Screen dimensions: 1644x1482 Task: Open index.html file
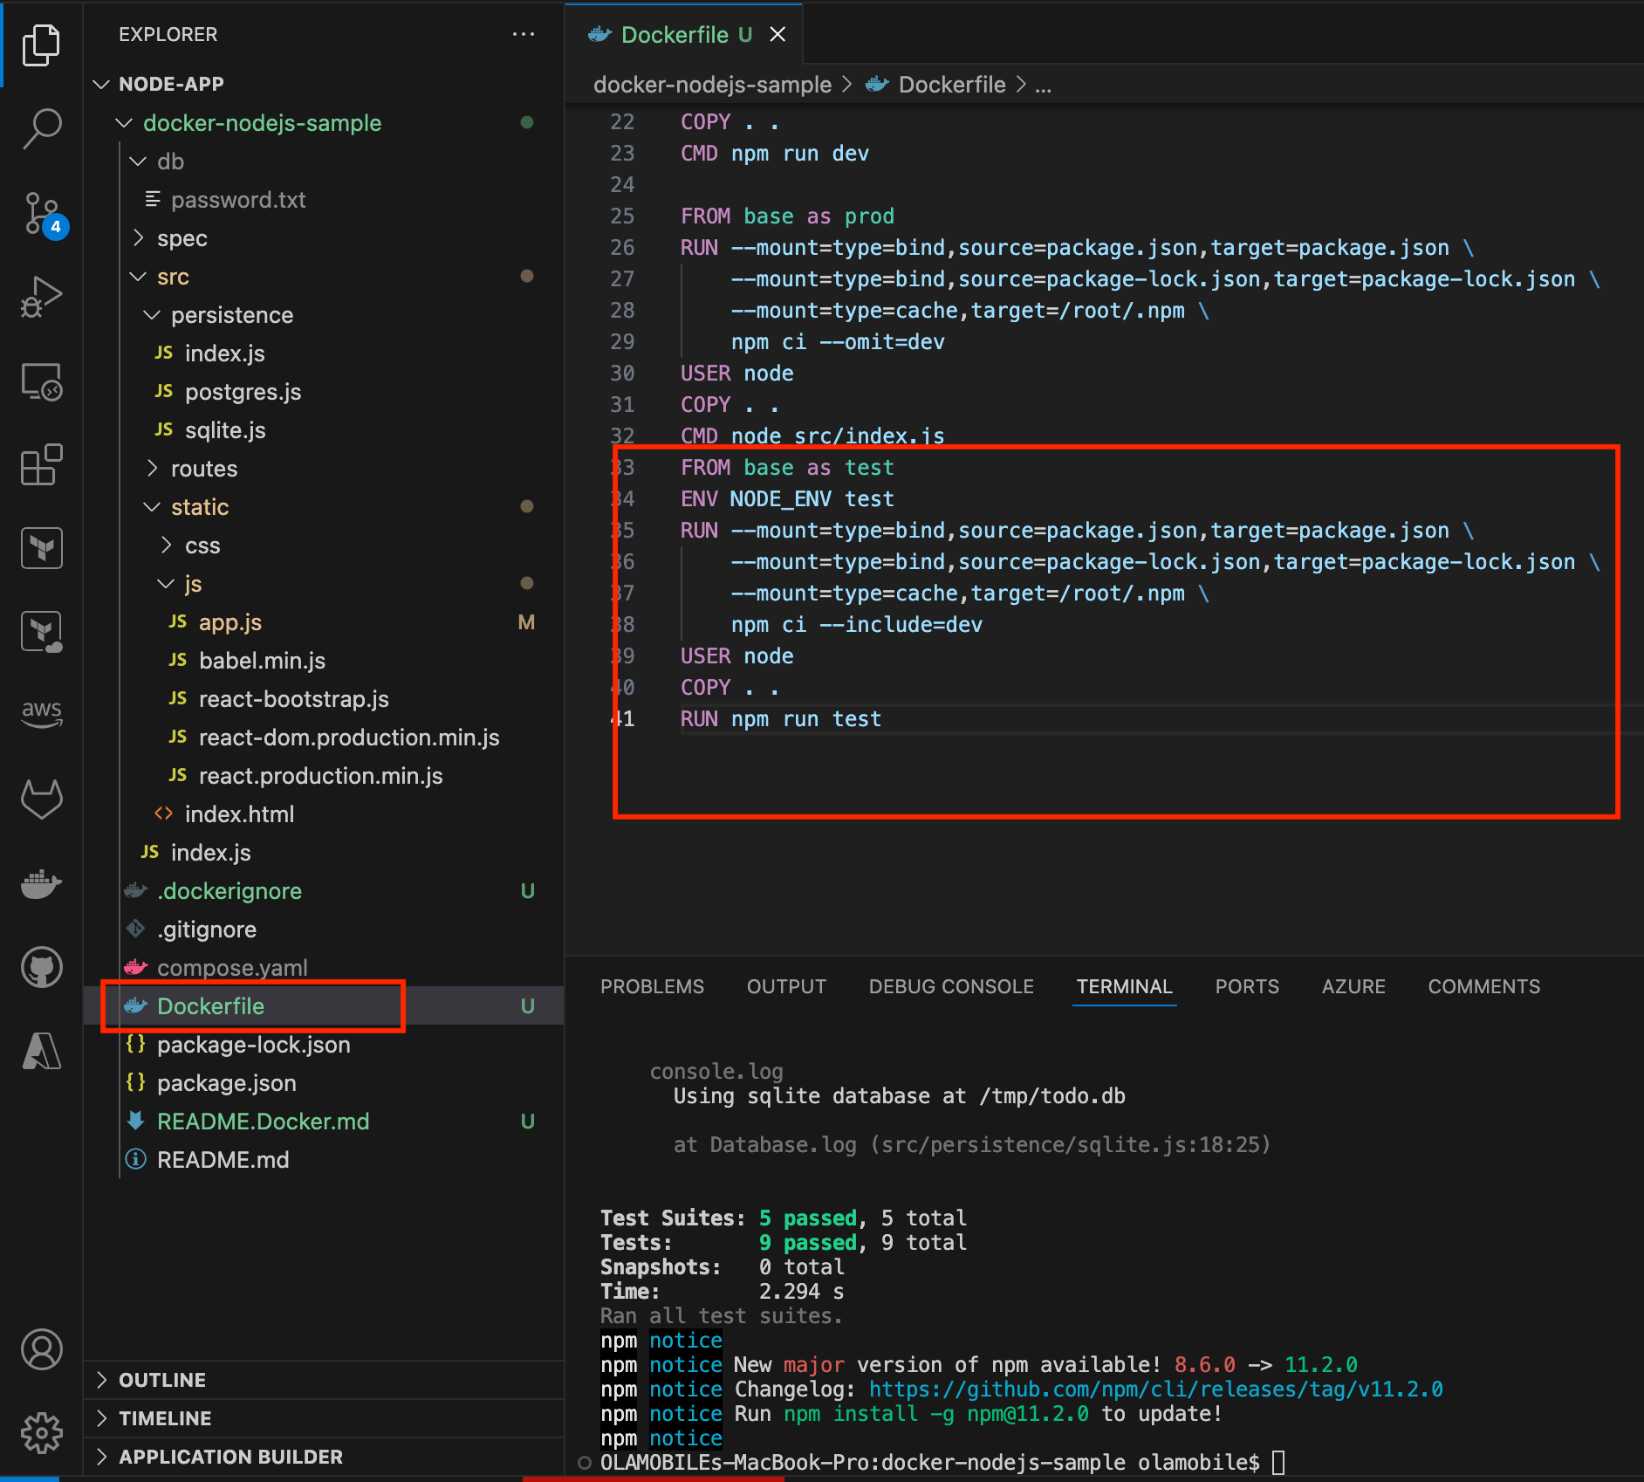pos(324,814)
